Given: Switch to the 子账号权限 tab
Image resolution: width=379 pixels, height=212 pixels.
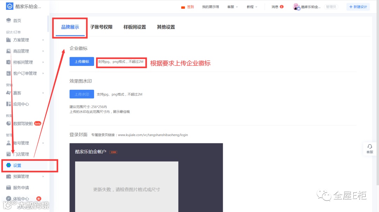Looking at the screenshot, I should 101,27.
